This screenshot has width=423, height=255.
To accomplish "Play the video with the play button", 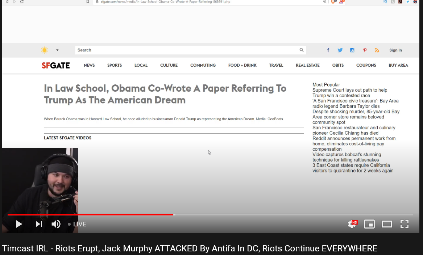I will click(x=18, y=224).
